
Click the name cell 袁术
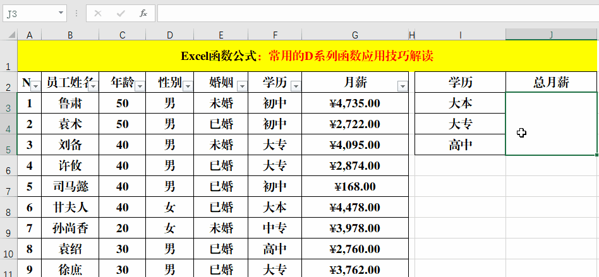[x=70, y=124]
